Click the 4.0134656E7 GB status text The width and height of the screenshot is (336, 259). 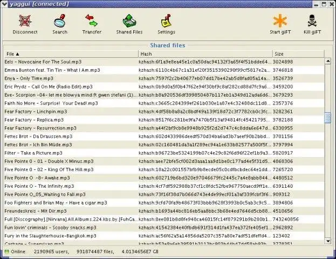pyautogui.click(x=140, y=251)
